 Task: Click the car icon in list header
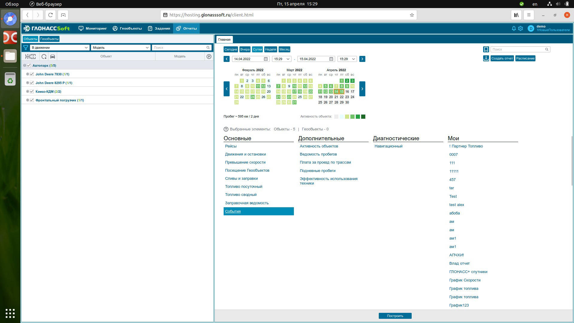click(x=53, y=57)
